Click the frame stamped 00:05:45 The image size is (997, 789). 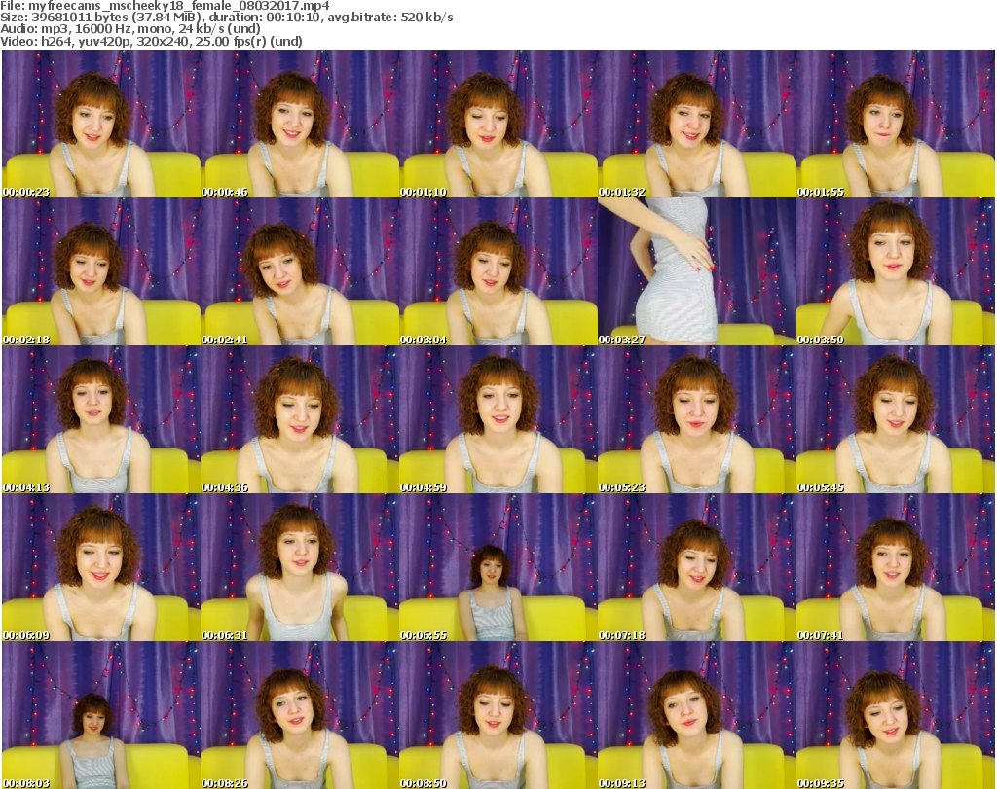(x=896, y=419)
